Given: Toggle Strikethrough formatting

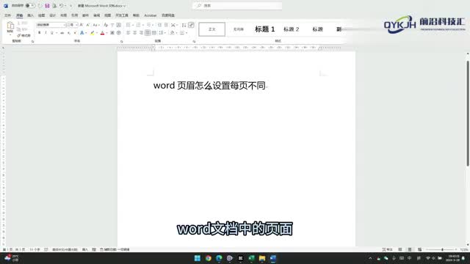Looking at the screenshot, I should (x=62, y=32).
